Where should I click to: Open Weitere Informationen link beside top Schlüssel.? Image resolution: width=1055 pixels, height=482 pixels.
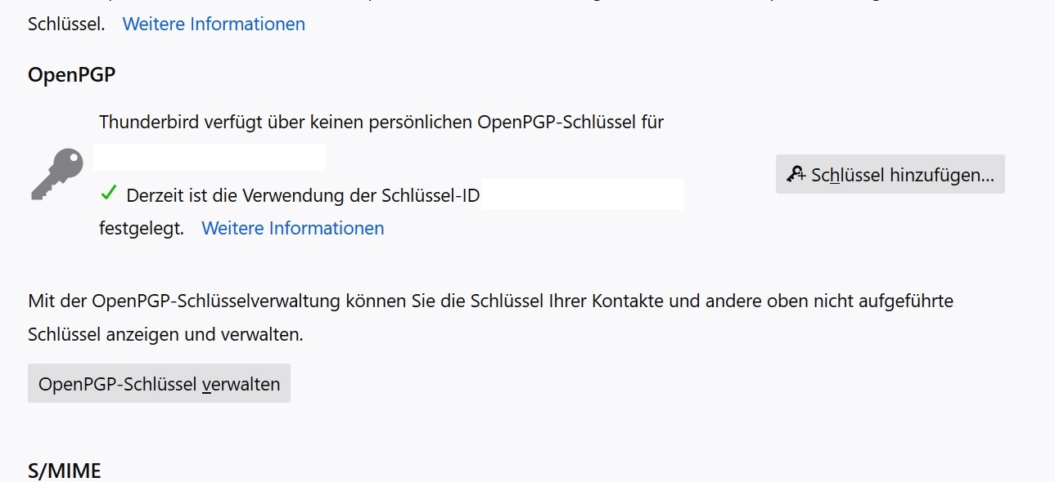[214, 25]
